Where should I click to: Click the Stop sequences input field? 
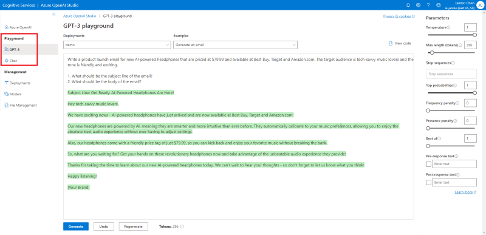tap(451, 74)
